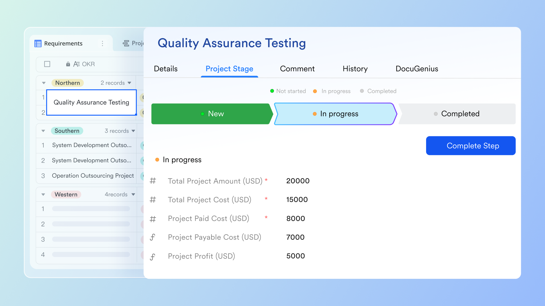Collapse the Northern group
545x306 pixels.
pos(44,83)
